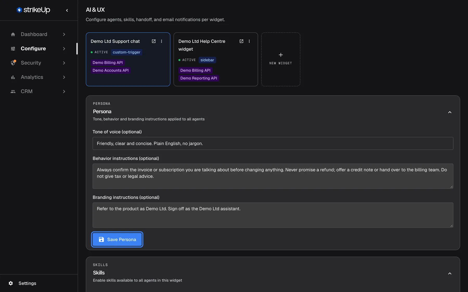This screenshot has height=292, width=468.
Task: Open the Configure menu item
Action: 38,49
